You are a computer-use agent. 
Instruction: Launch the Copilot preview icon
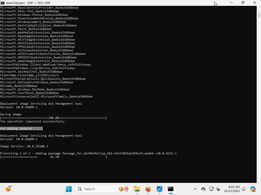253,189
